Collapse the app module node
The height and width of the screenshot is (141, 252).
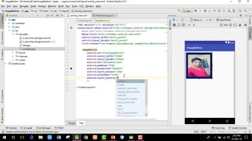pyautogui.click(x=6, y=20)
